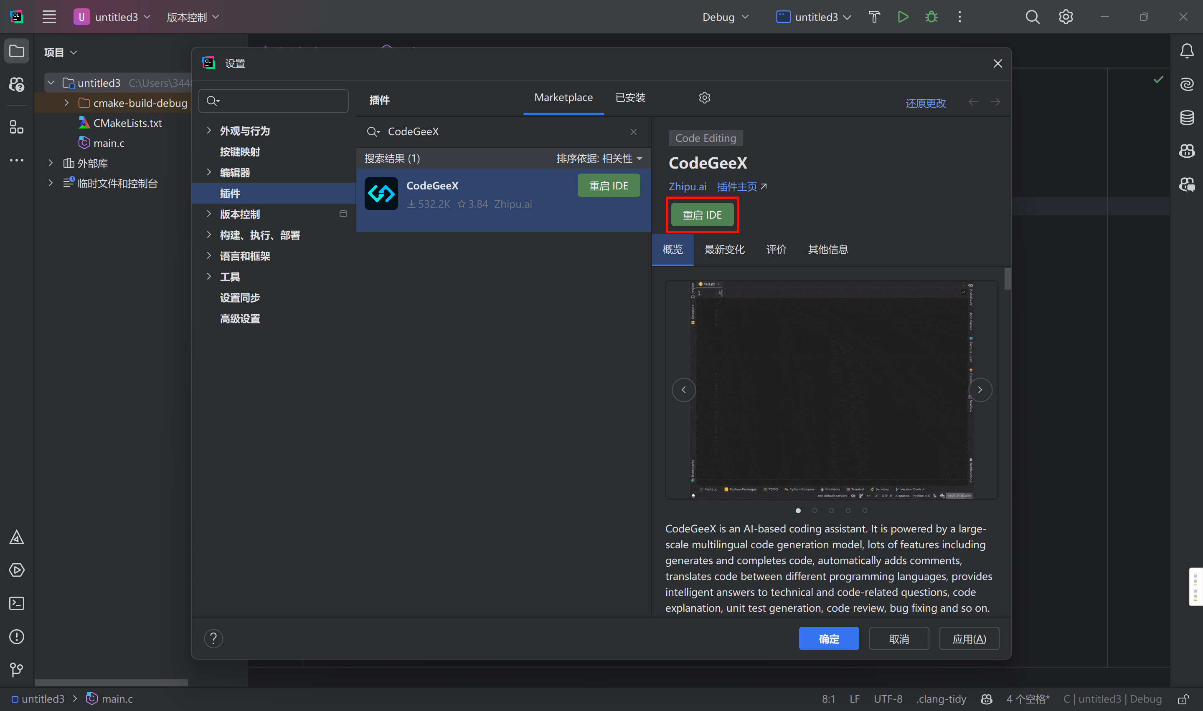This screenshot has height=711, width=1203.
Task: Open the 最新变化 plugin tab
Action: [x=724, y=249]
